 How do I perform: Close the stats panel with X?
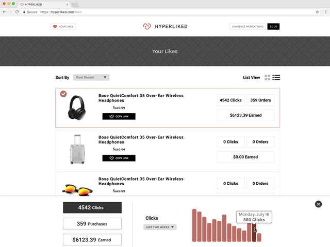coord(318,204)
